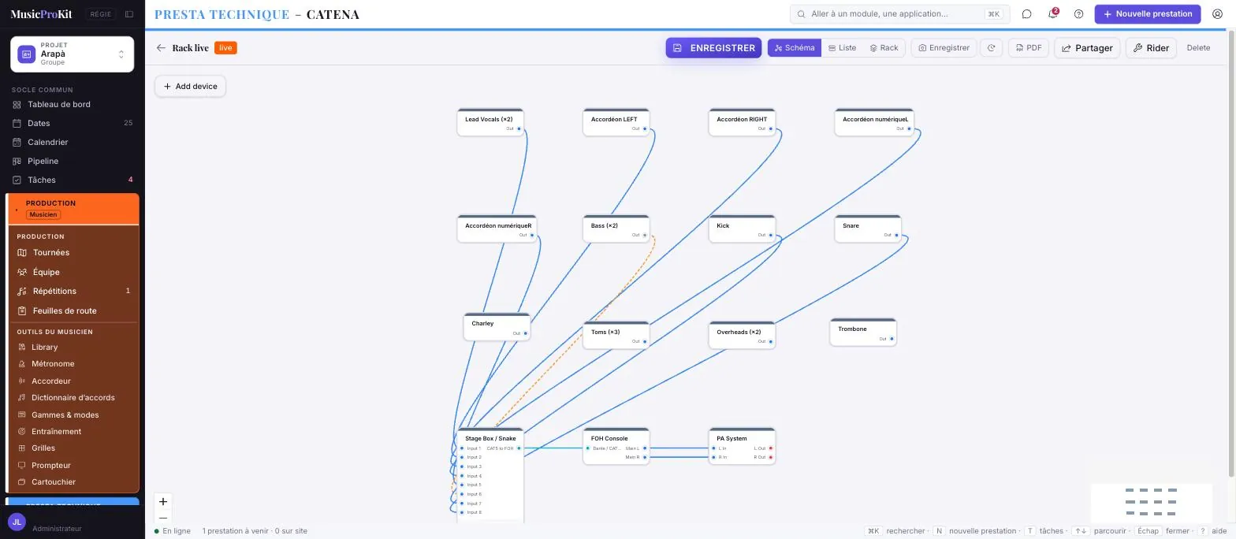Open Gammes & modes tool

pyautogui.click(x=73, y=415)
